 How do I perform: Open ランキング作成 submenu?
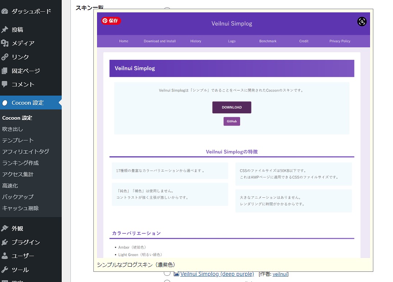click(20, 163)
